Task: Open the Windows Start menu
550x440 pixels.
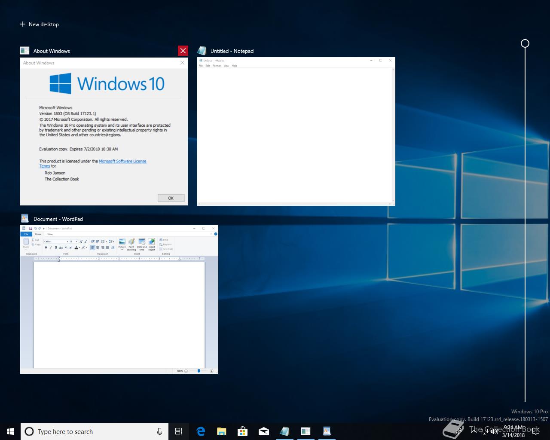Action: point(10,431)
